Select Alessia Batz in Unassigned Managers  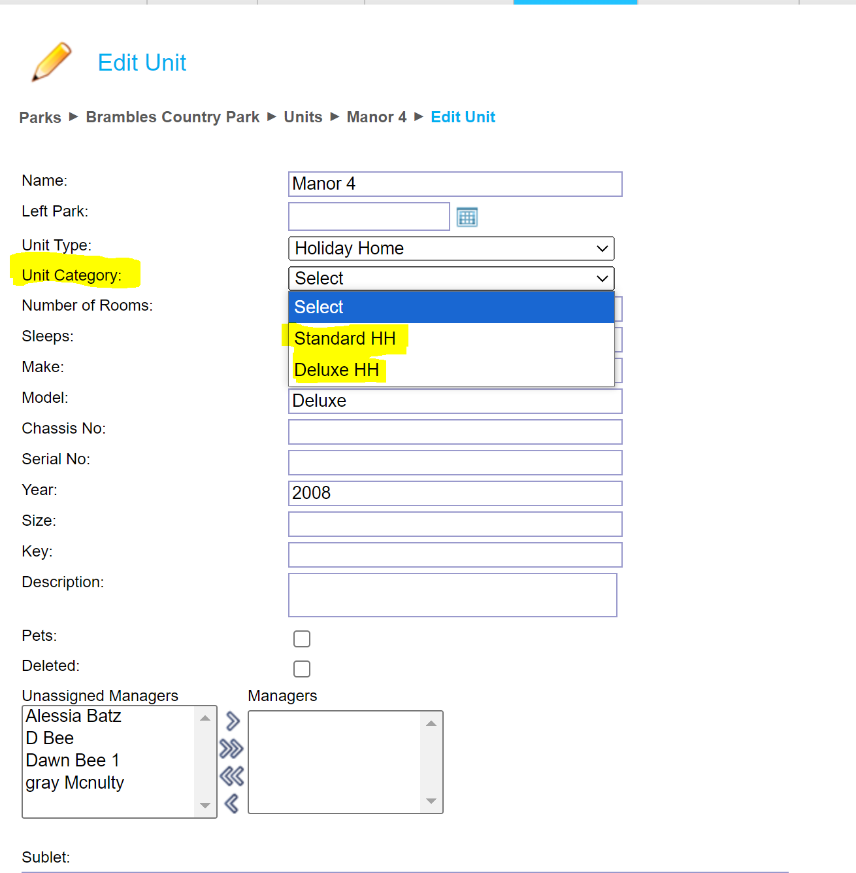pyautogui.click(x=73, y=716)
